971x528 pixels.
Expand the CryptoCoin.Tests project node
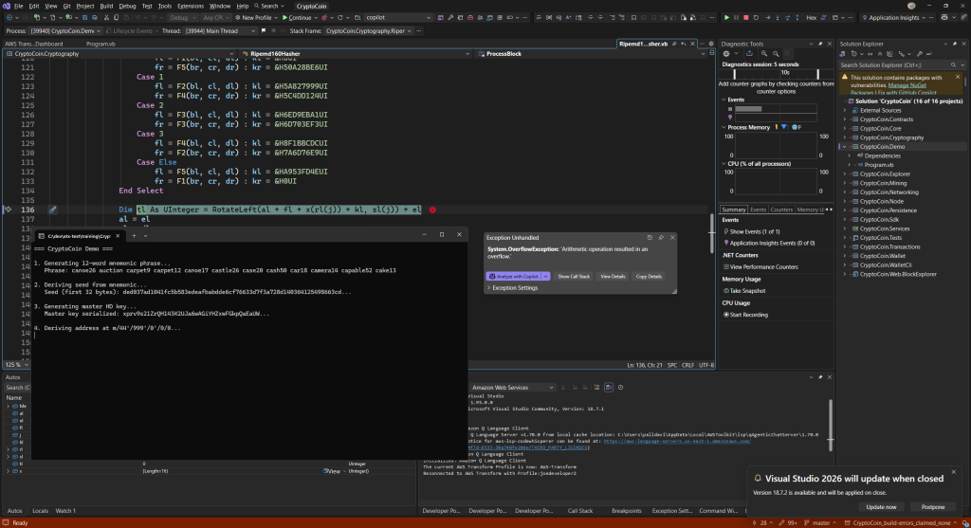(x=845, y=238)
